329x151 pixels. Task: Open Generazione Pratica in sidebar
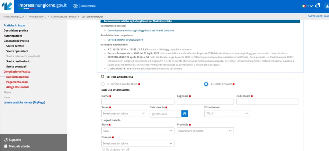[x=16, y=41]
